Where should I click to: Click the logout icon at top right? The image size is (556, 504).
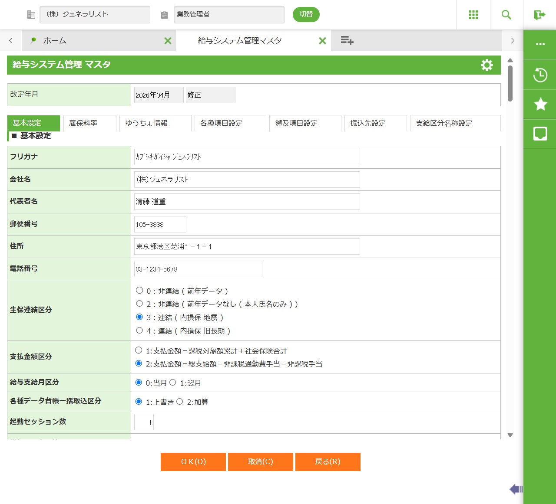point(539,15)
